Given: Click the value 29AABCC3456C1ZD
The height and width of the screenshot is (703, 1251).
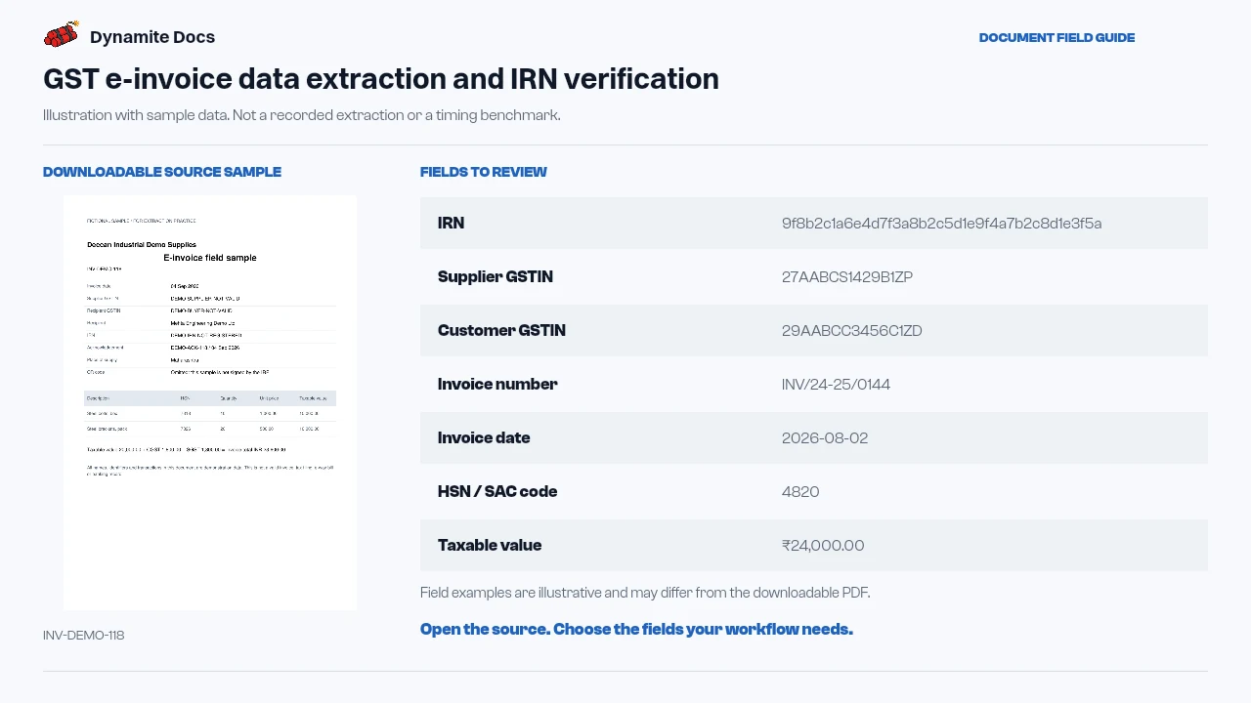Looking at the screenshot, I should [852, 331].
